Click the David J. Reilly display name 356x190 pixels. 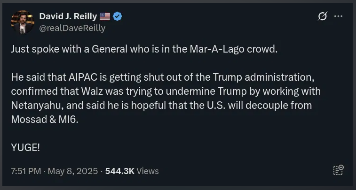pyautogui.click(x=69, y=16)
